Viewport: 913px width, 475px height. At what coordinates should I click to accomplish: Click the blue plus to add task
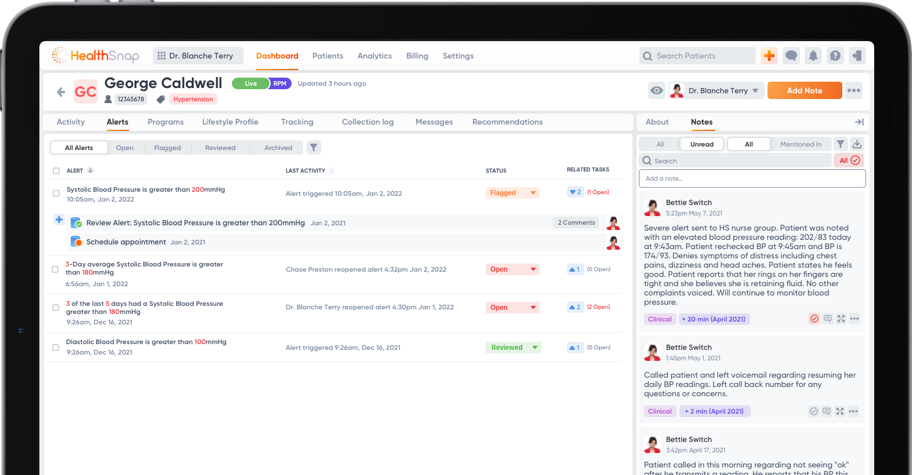tap(59, 220)
